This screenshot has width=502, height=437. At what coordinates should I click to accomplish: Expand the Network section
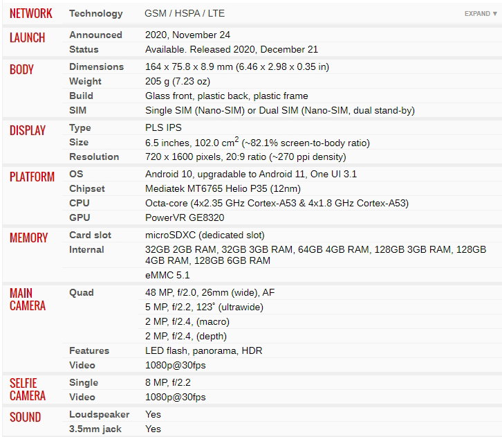[x=481, y=13]
